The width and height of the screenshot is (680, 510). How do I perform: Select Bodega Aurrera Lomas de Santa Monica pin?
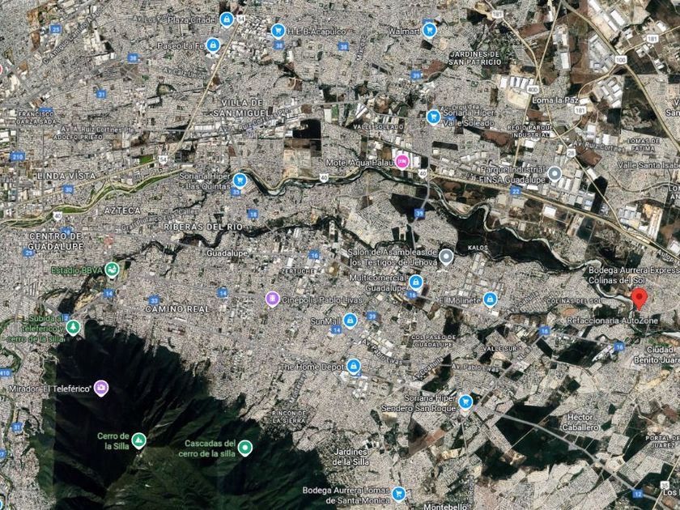[398, 494]
